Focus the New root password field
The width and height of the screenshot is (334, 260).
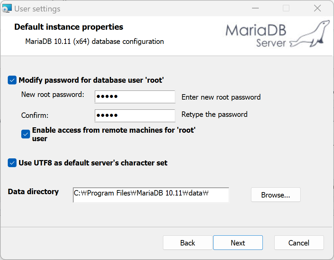(x=135, y=97)
